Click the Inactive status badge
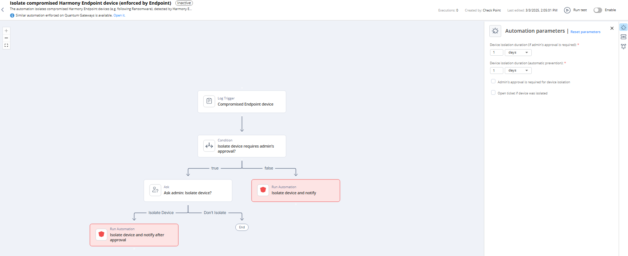This screenshot has height=256, width=628. [184, 3]
